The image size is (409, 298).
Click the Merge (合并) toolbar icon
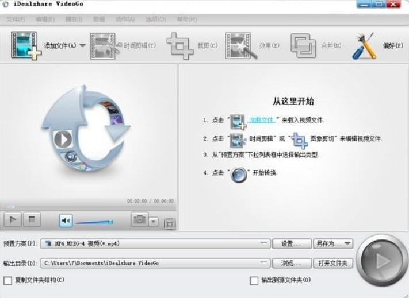click(302, 45)
